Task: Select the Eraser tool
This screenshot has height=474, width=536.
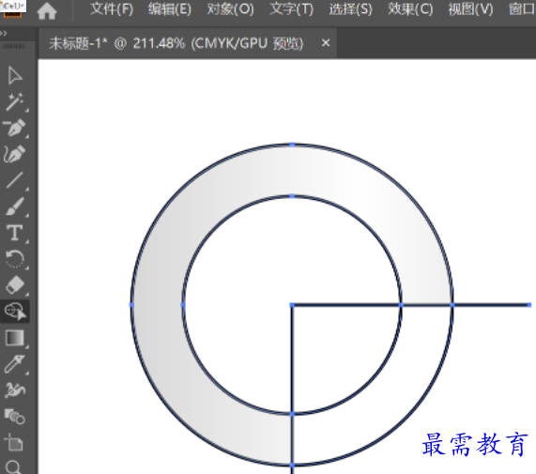Action: 15,284
